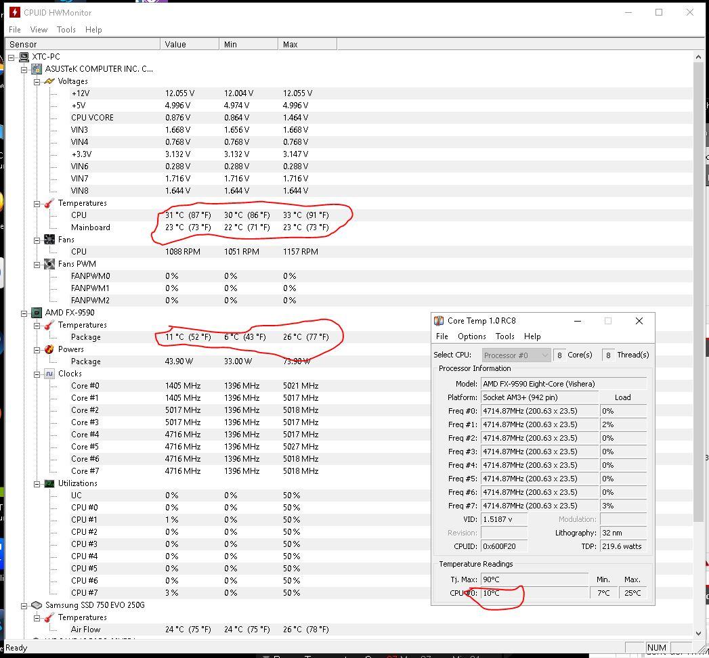
Task: Click the scrollbar down arrow in HWMonitor
Action: [x=698, y=633]
